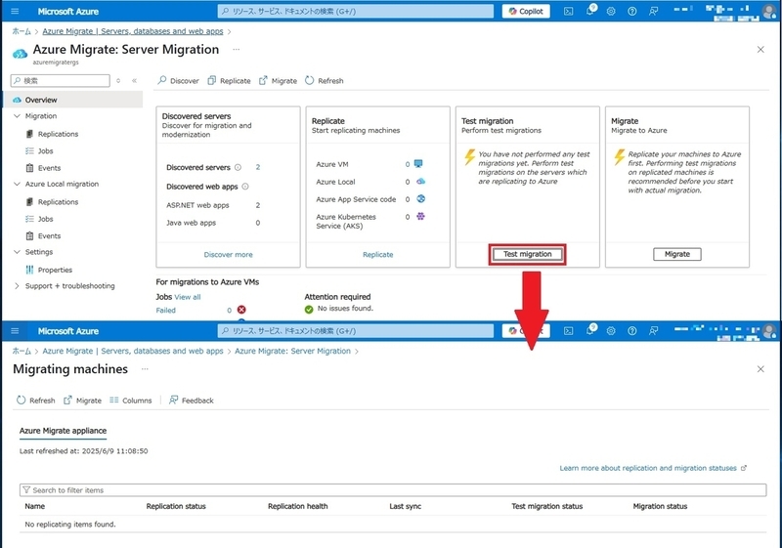Screen dimensions: 782x548
Task: Click Replicate in the toolbar
Action: [229, 81]
